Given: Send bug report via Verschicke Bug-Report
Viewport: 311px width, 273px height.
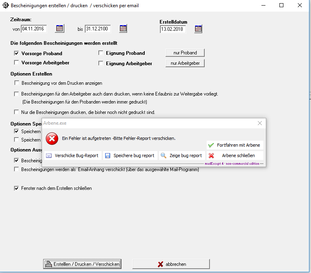Looking at the screenshot, I should tap(72, 155).
